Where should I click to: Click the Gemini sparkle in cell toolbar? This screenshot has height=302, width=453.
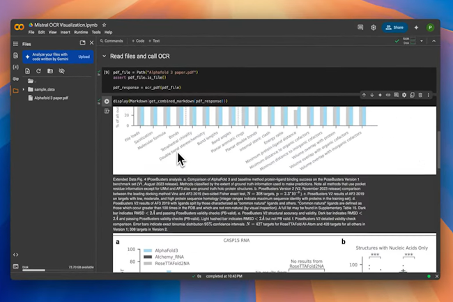click(x=381, y=95)
